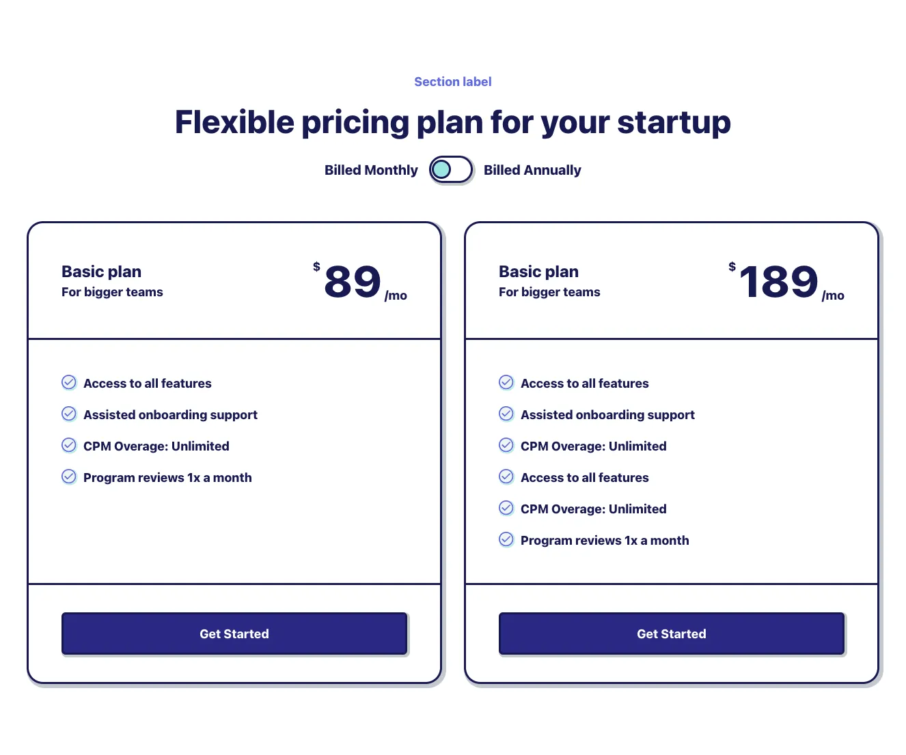The height and width of the screenshot is (755, 906).
Task: Click topmost checkmark icon in the $189 plan
Action: [x=506, y=382]
